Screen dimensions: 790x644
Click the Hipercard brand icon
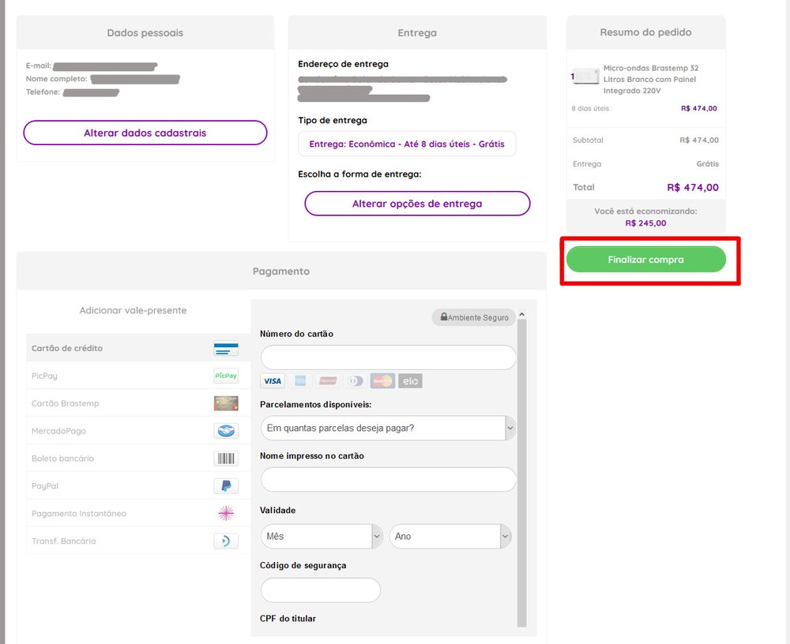tap(328, 381)
